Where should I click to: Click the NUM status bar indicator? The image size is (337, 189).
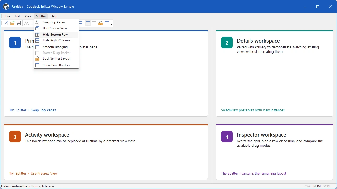coord(317,186)
